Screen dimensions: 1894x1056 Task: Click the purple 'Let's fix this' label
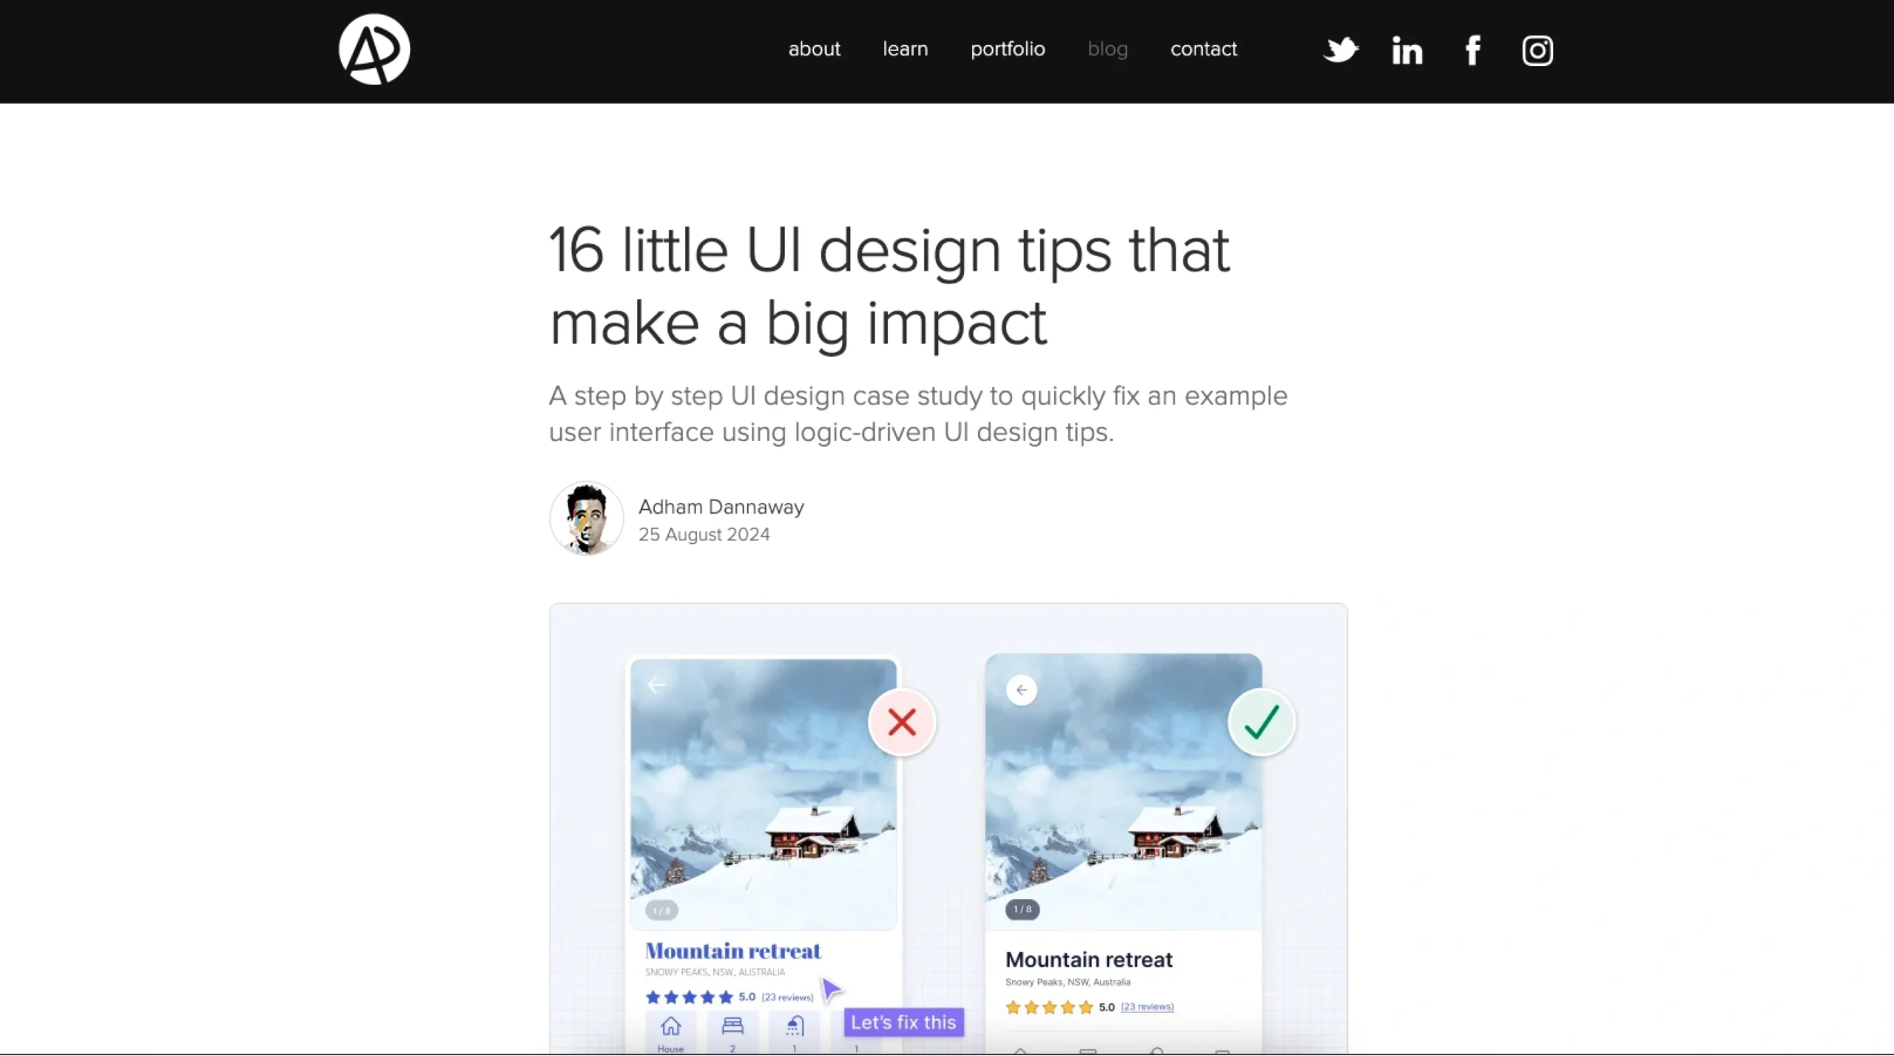tap(903, 1023)
